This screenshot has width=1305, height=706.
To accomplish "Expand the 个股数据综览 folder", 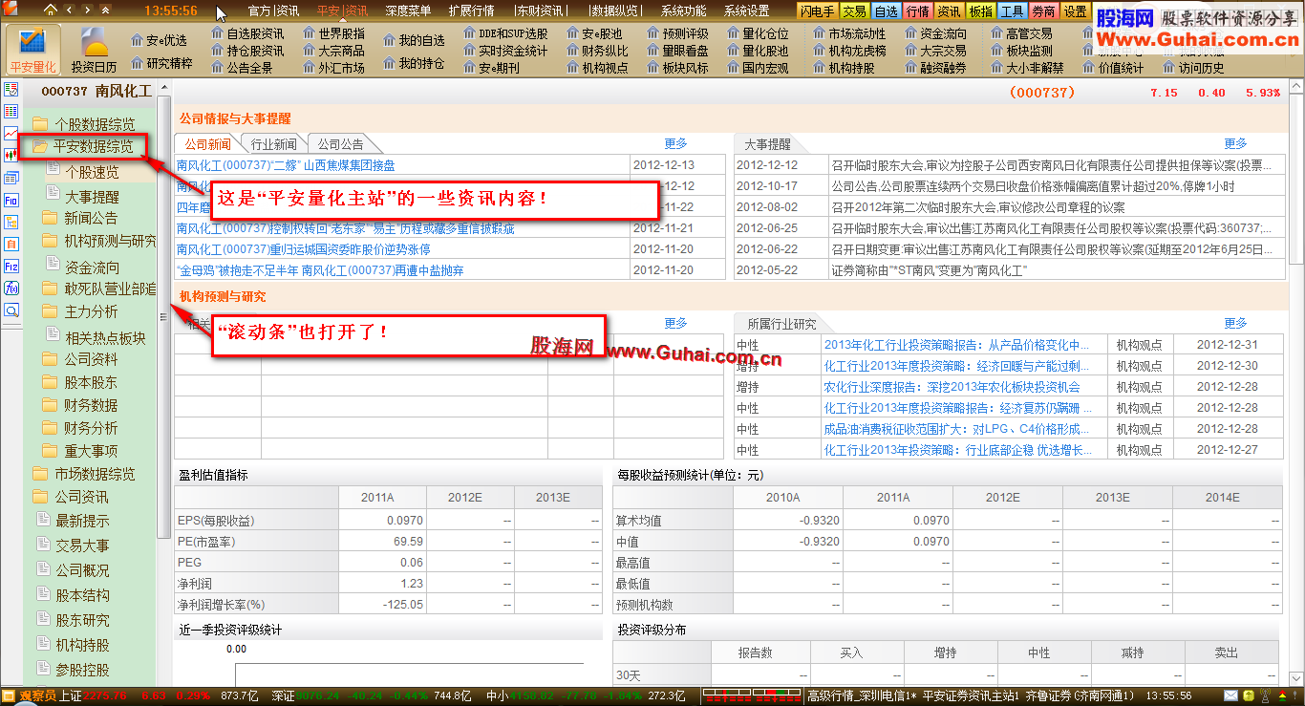I will pos(83,124).
